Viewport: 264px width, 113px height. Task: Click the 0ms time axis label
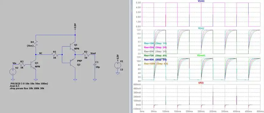(142, 111)
